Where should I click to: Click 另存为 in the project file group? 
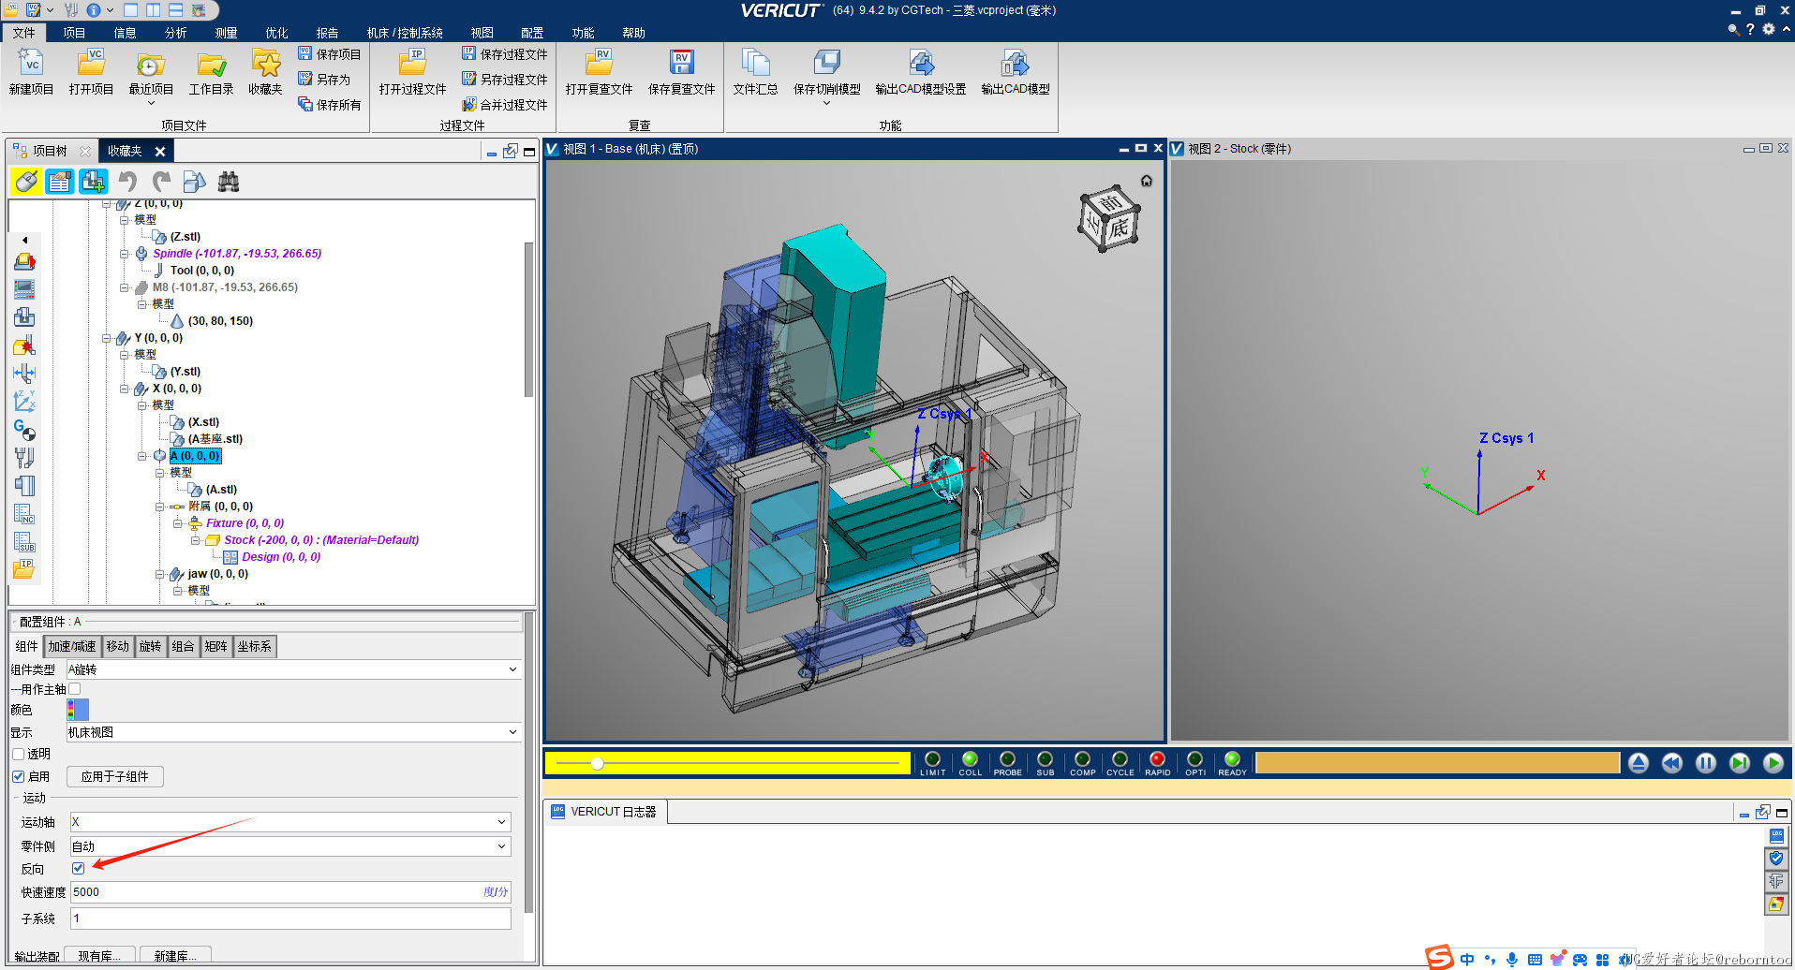coord(324,80)
